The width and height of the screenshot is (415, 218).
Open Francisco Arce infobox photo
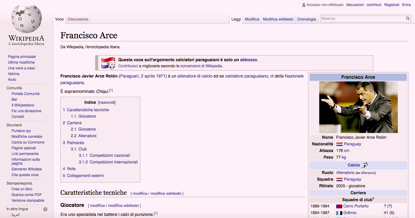click(x=358, y=107)
